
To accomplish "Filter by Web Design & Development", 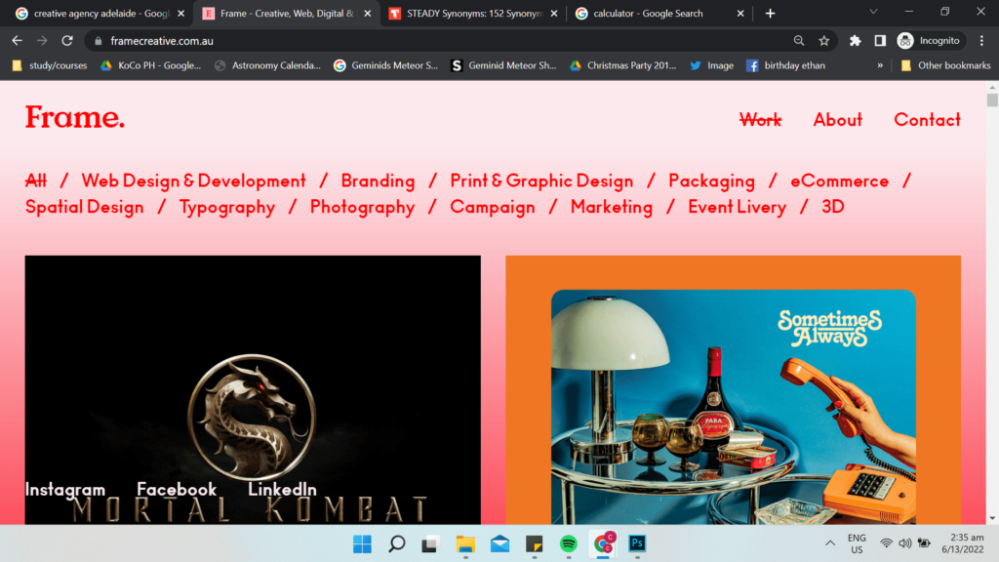I will (194, 181).
